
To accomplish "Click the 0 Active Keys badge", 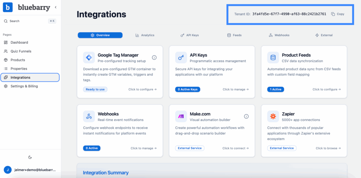I will tap(188, 89).
